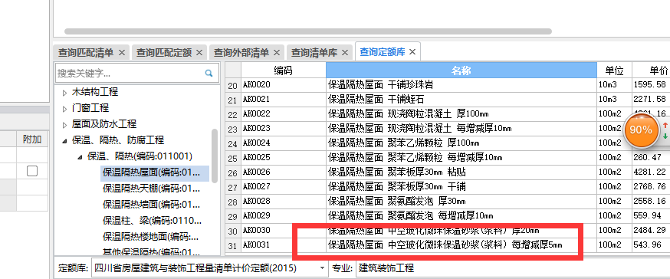The height and width of the screenshot is (279, 670).
Task: Select code cell AK0031
Action: 284,245
